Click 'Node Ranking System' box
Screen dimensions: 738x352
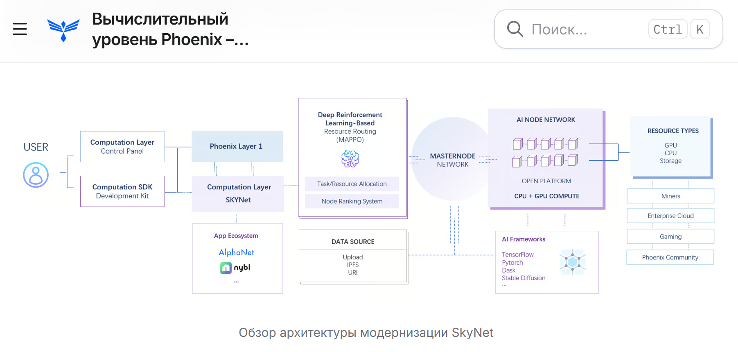point(352,201)
